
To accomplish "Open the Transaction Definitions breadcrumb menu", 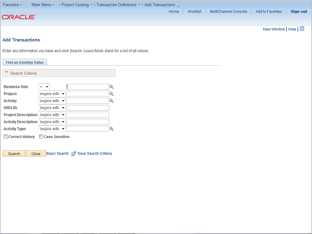I will [118, 5].
